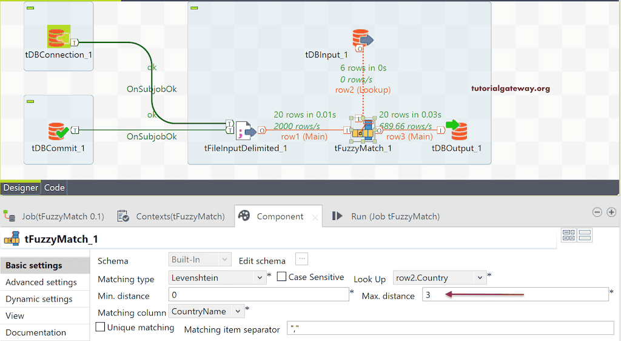
Task: Click the Edit schema ellipsis button
Action: pos(301,259)
